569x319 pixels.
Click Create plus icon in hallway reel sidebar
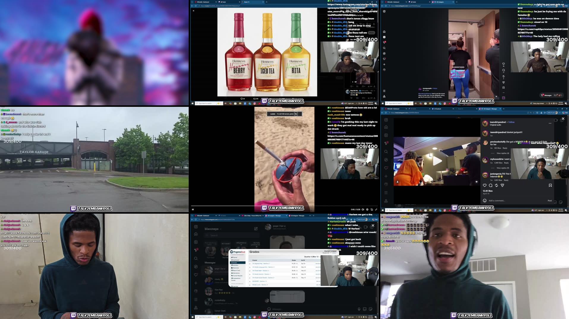[384, 64]
